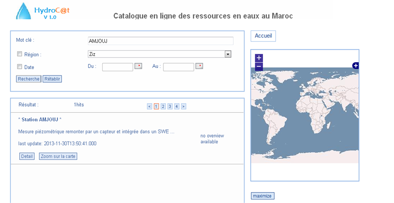Go to results page 2
The image size is (394, 203).
pyautogui.click(x=163, y=106)
